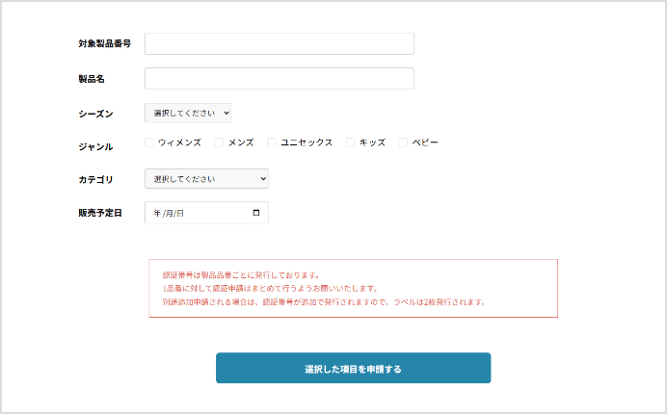Image resolution: width=667 pixels, height=414 pixels.
Task: Select the ベビー checkbox
Action: (x=403, y=142)
